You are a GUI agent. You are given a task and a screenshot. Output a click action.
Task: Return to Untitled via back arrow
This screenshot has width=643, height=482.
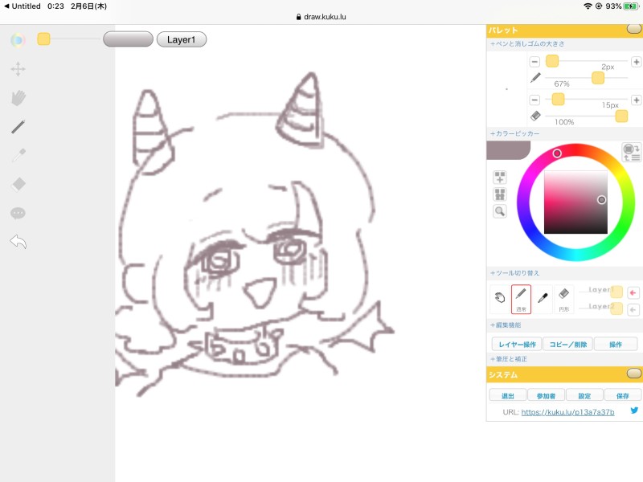(x=23, y=6)
